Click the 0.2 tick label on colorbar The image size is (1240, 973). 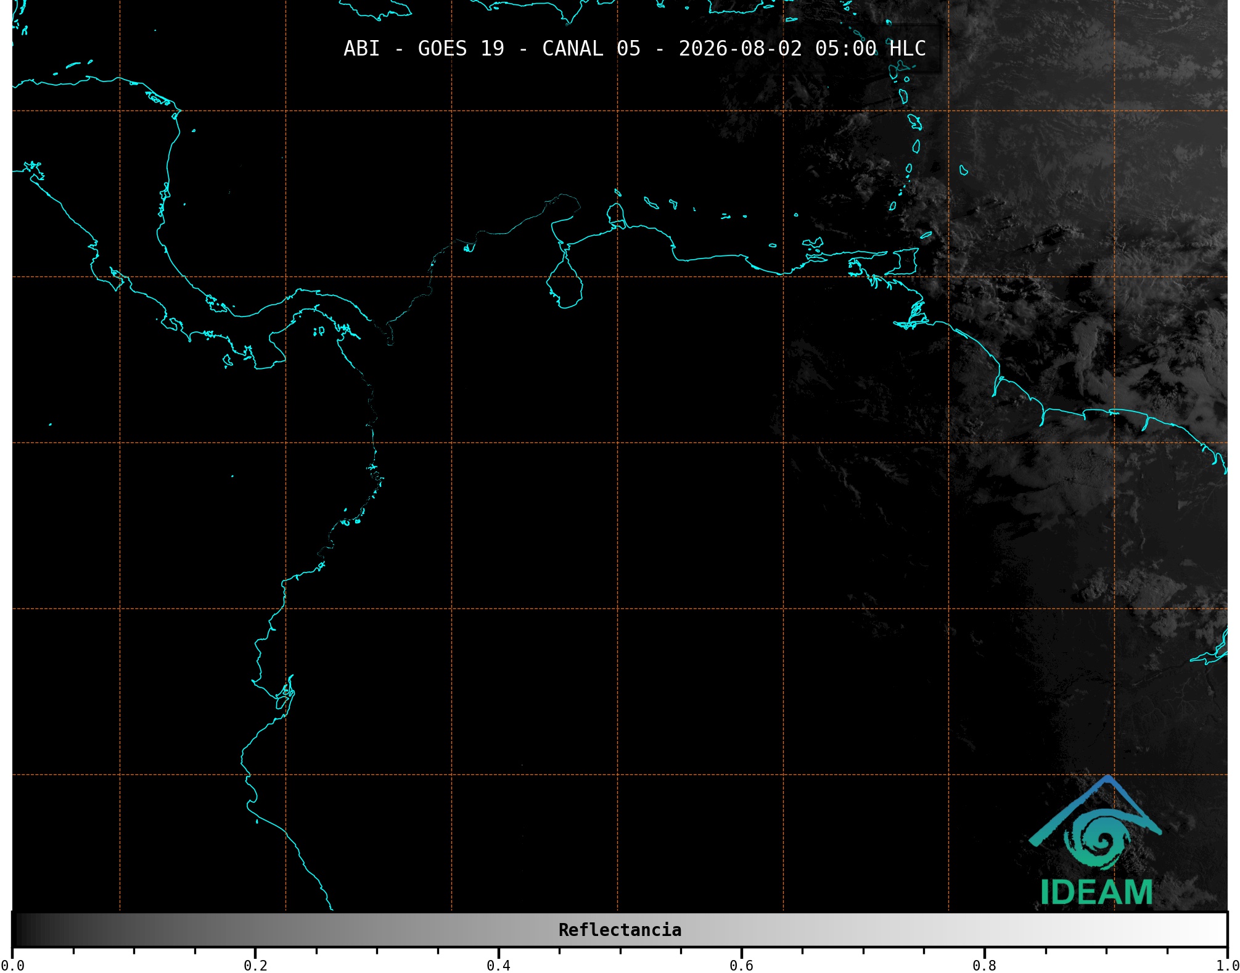click(255, 966)
